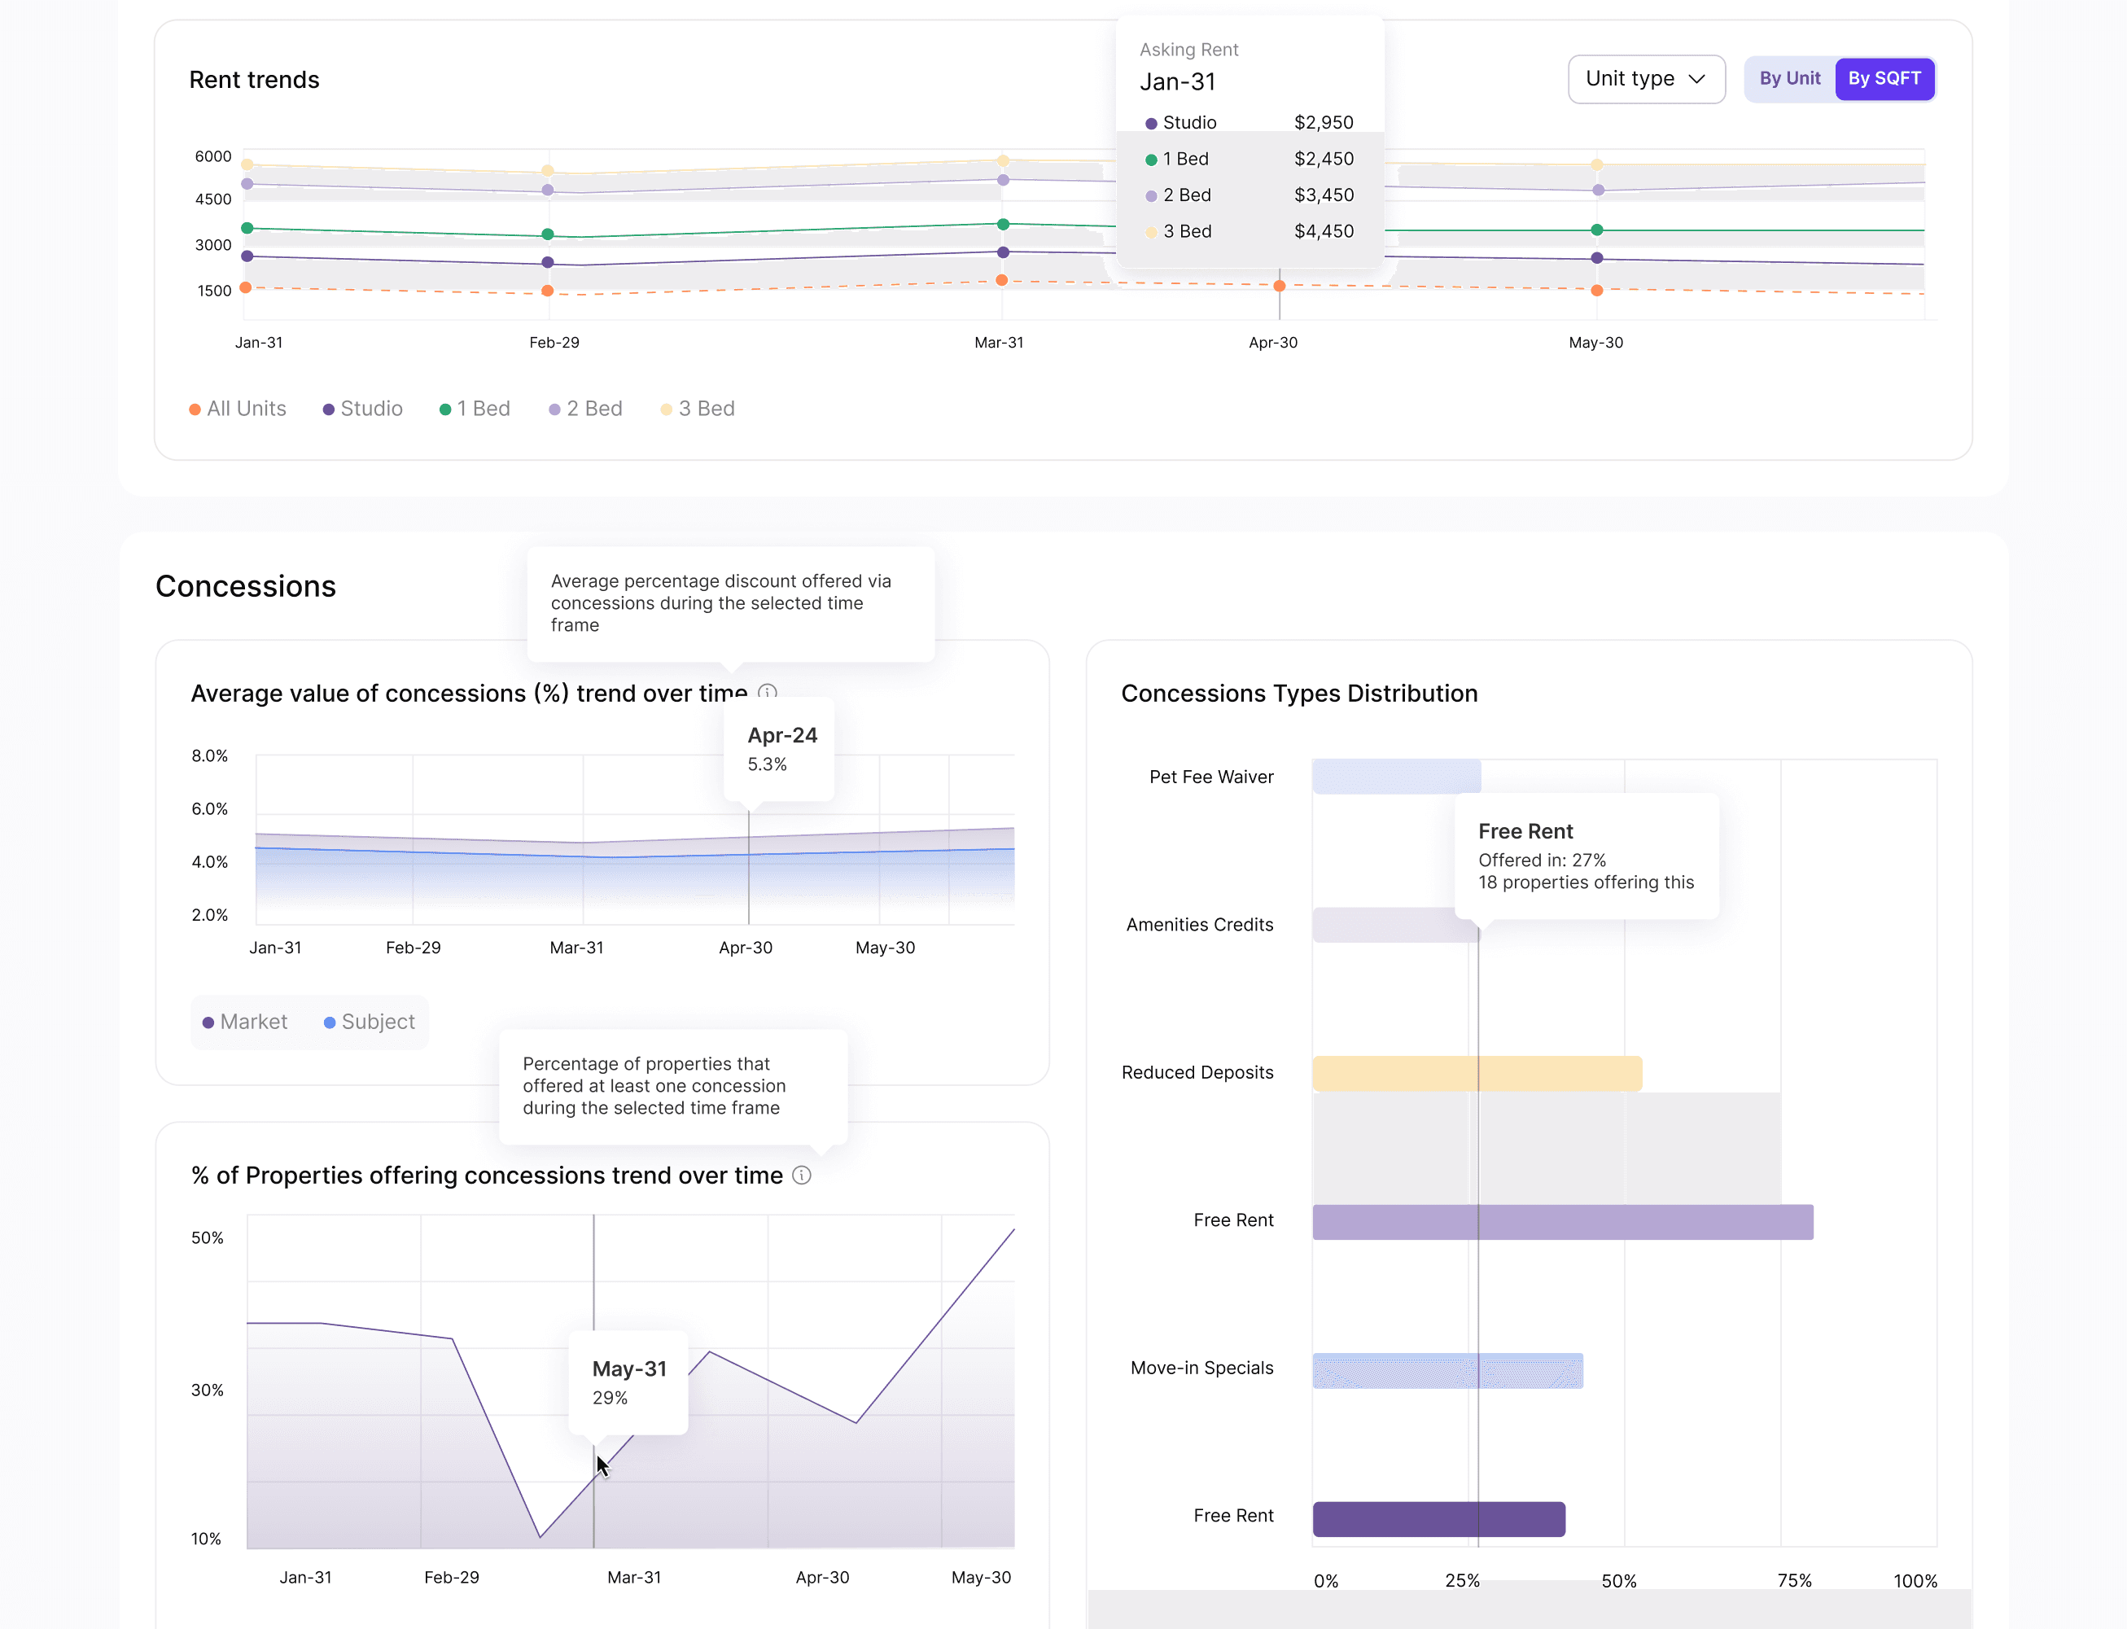Click the Concessions section heading
Image resolution: width=2127 pixels, height=1629 pixels.
click(245, 587)
